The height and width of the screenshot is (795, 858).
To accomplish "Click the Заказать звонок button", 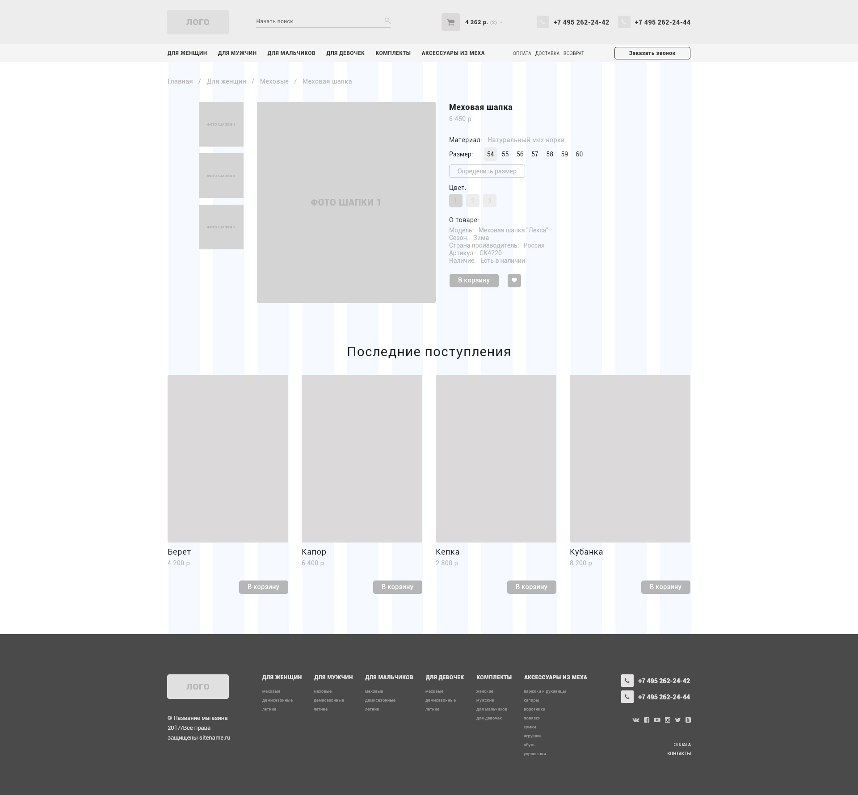I will [x=652, y=53].
